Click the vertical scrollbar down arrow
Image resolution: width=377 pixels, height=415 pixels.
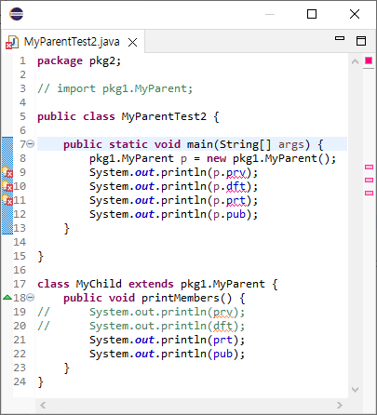click(356, 389)
